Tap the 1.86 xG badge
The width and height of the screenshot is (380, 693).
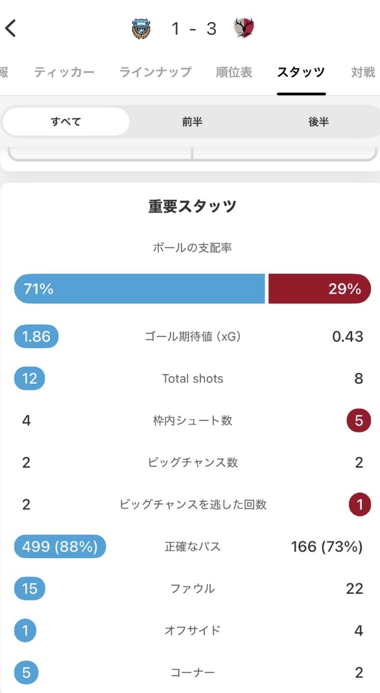click(x=36, y=337)
